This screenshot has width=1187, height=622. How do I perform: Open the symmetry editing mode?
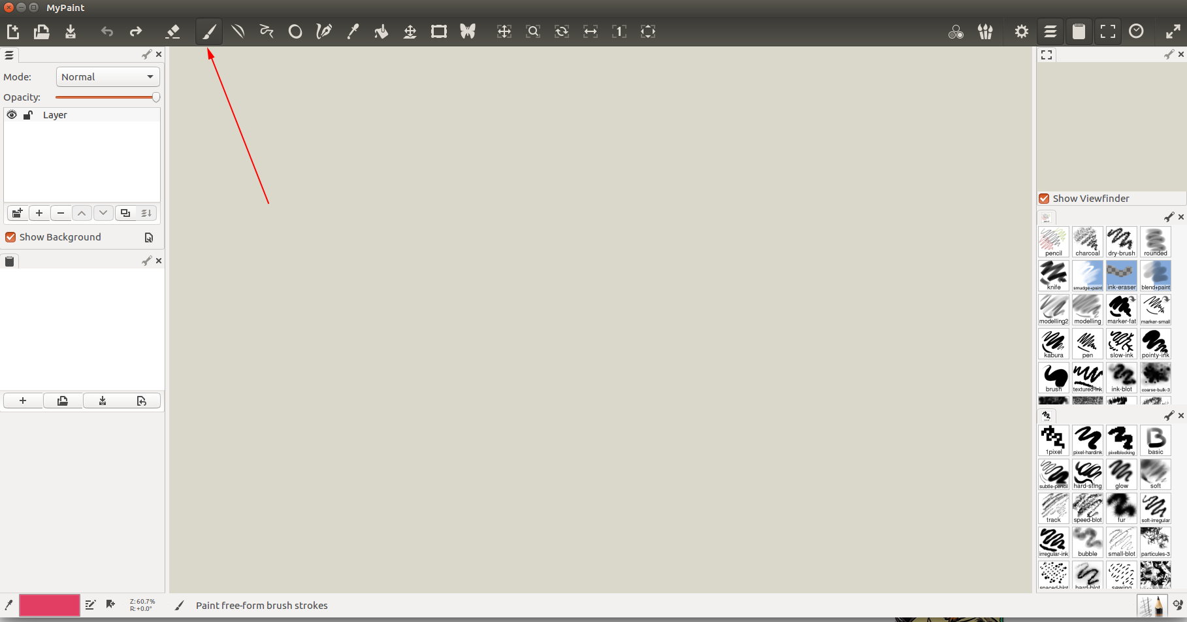[468, 31]
